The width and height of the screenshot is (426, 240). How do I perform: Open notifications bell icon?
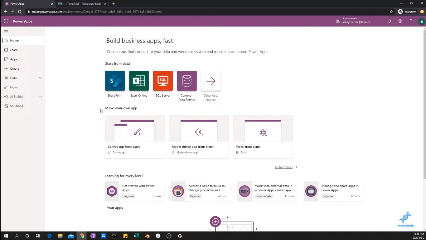pos(390,21)
